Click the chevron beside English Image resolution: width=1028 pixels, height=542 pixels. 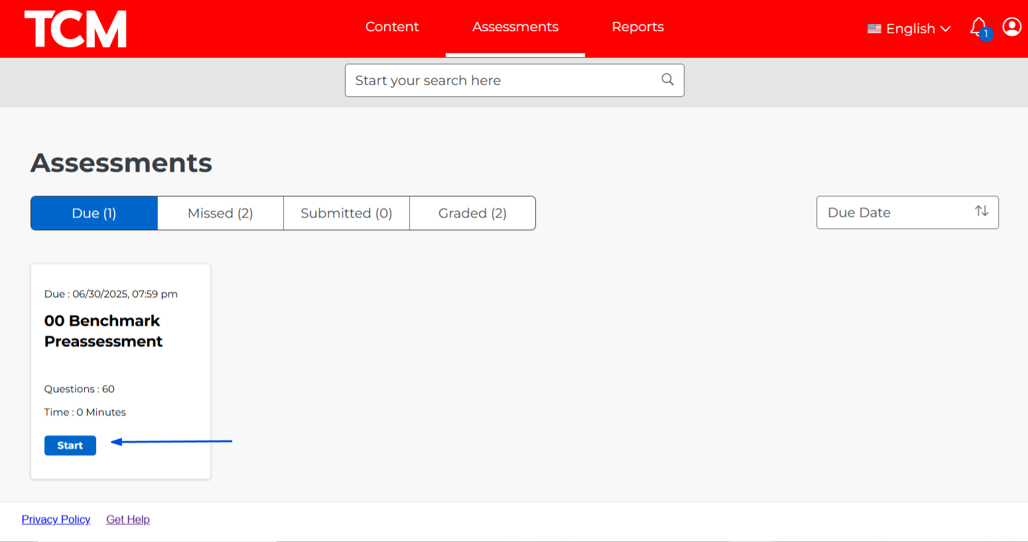coord(946,29)
